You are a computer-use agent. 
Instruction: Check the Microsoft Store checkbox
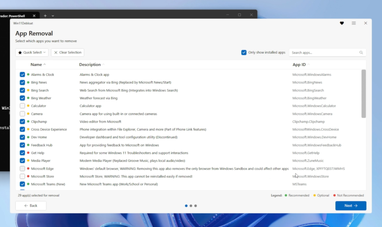pyautogui.click(x=22, y=176)
